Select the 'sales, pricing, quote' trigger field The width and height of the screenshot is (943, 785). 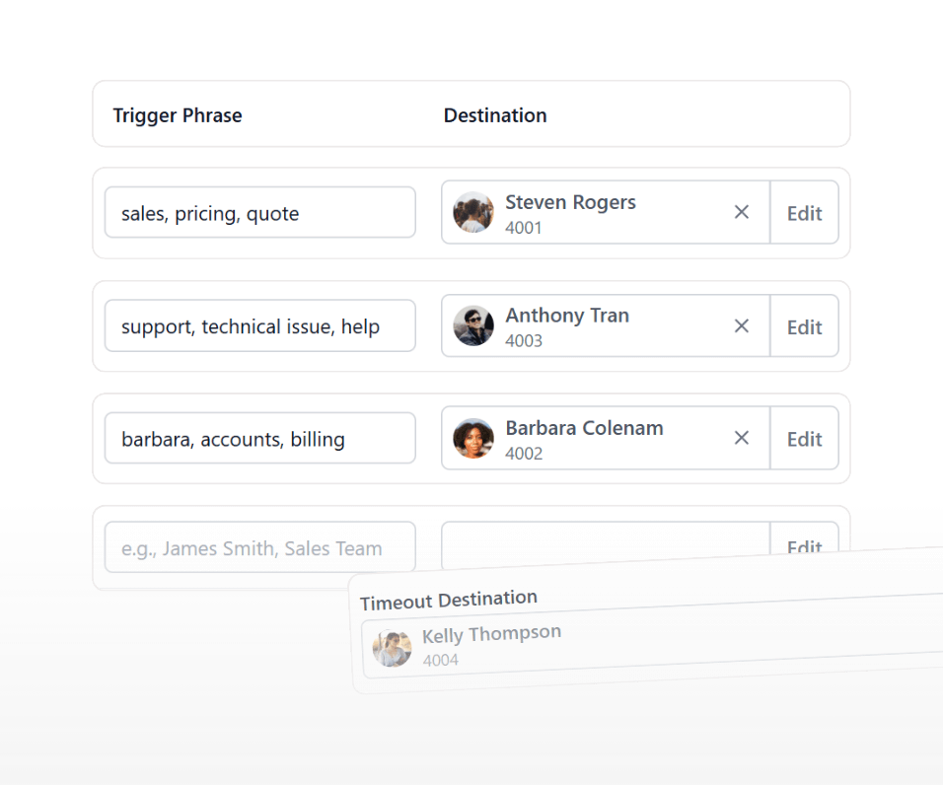click(259, 212)
